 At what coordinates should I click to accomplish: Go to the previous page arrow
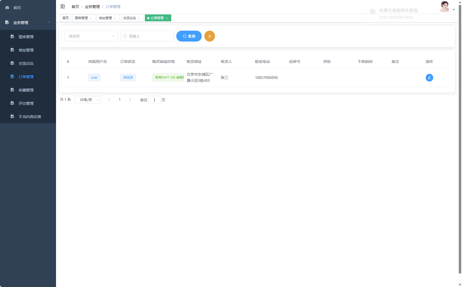point(109,100)
